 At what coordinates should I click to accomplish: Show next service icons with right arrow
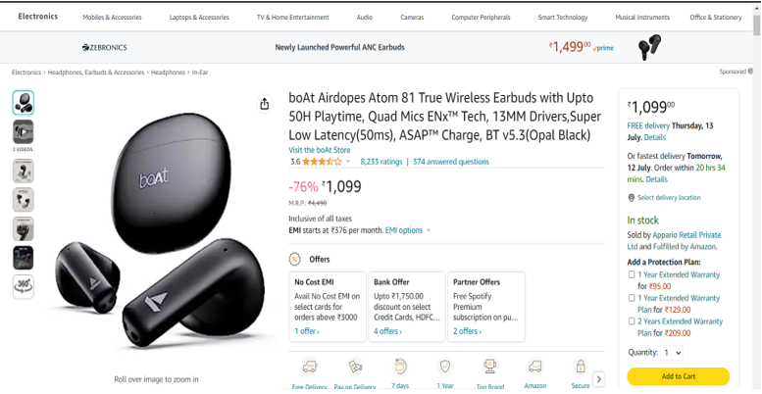coord(599,379)
